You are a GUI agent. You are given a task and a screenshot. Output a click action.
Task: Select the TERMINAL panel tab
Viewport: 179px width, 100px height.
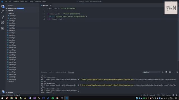click(x=71, y=72)
